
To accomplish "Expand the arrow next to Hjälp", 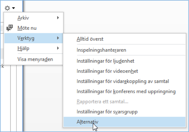I will click(58, 48).
